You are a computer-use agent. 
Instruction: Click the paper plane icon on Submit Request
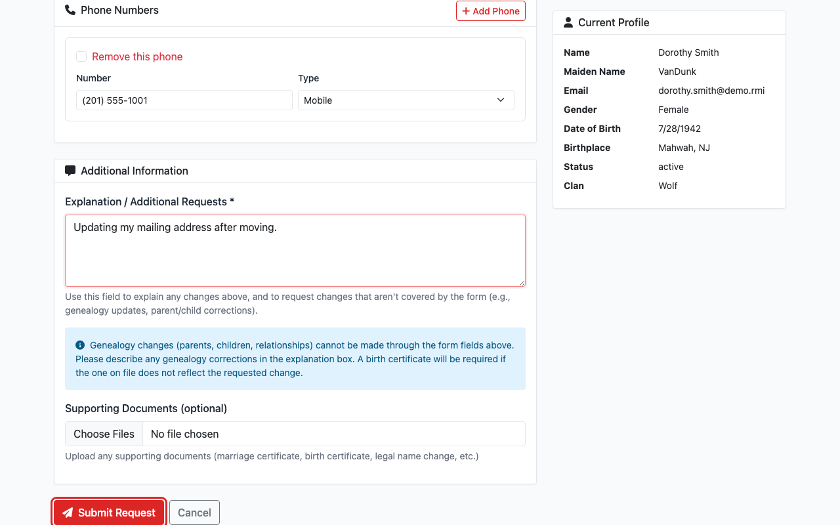(x=68, y=513)
